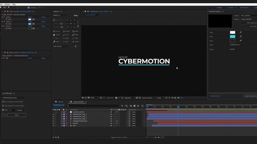Viewport: 257px width, 144px height.
Task: Select the Default workspace
Action: [x=219, y=8]
